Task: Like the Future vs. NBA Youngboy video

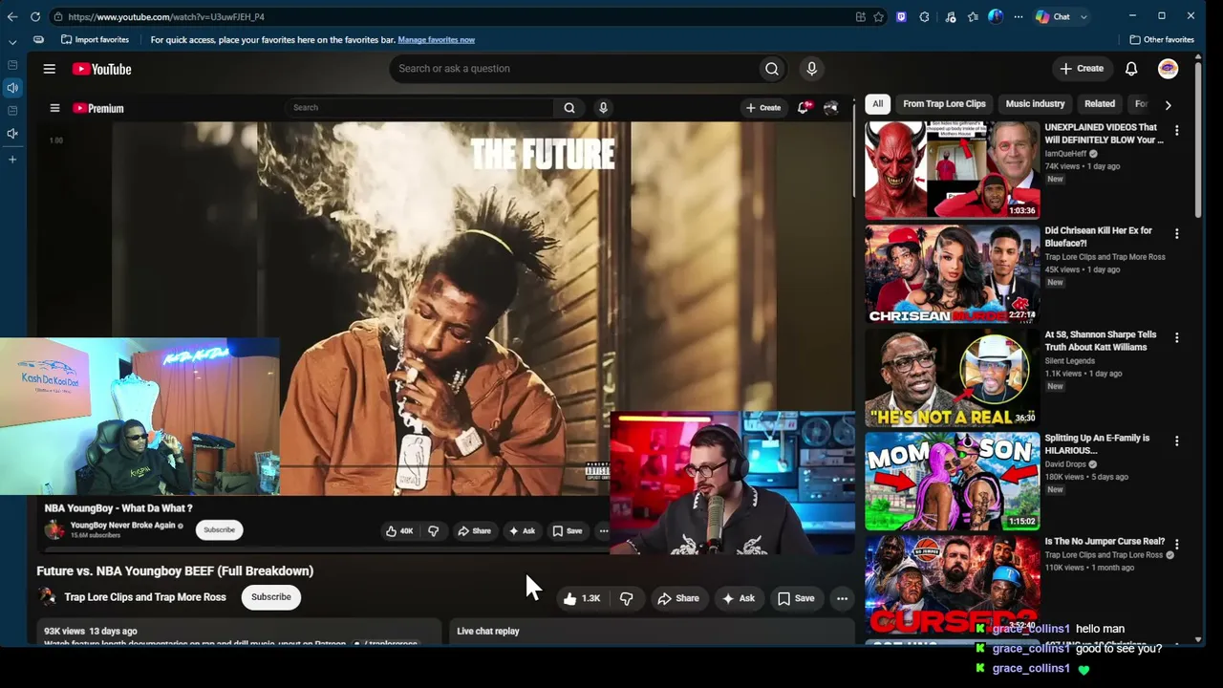Action: click(x=582, y=598)
